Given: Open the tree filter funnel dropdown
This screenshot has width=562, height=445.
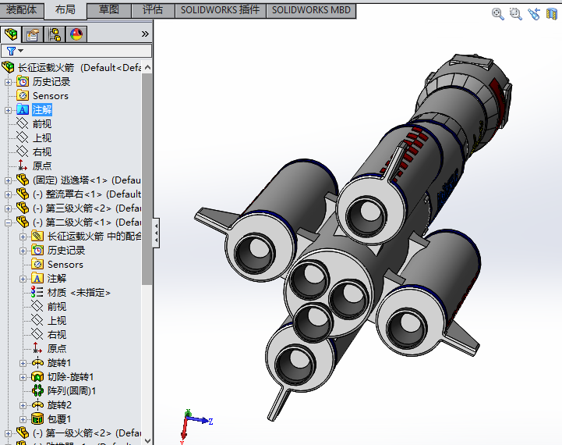Looking at the screenshot, I should pos(15,51).
